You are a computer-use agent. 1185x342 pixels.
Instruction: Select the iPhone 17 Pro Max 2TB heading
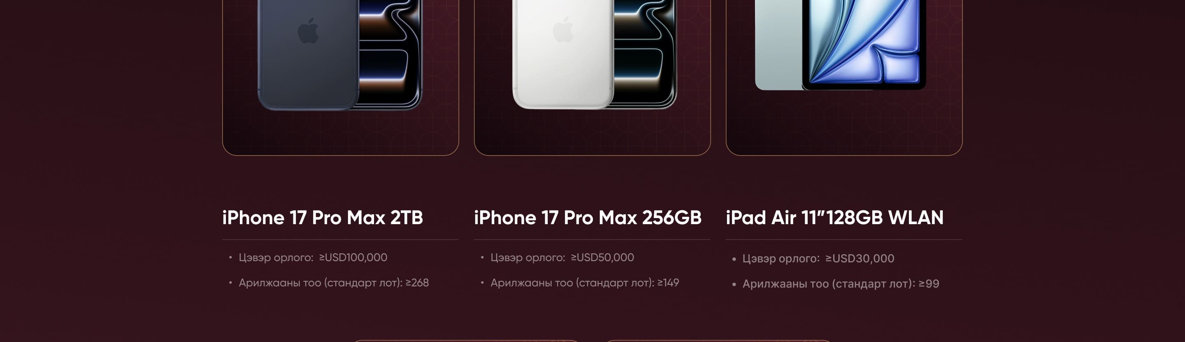coord(323,218)
